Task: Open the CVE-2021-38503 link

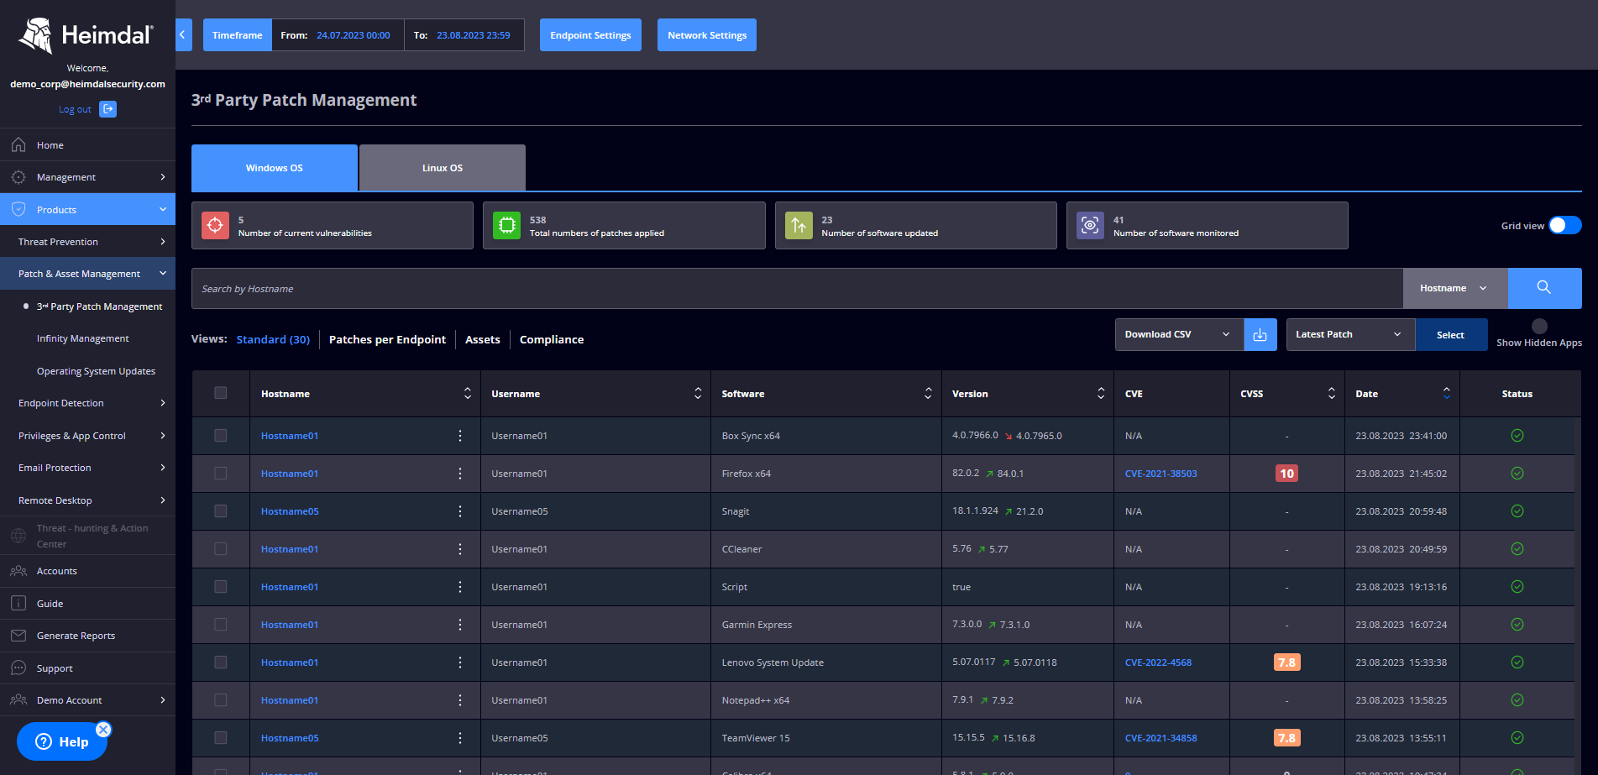Action: point(1161,474)
